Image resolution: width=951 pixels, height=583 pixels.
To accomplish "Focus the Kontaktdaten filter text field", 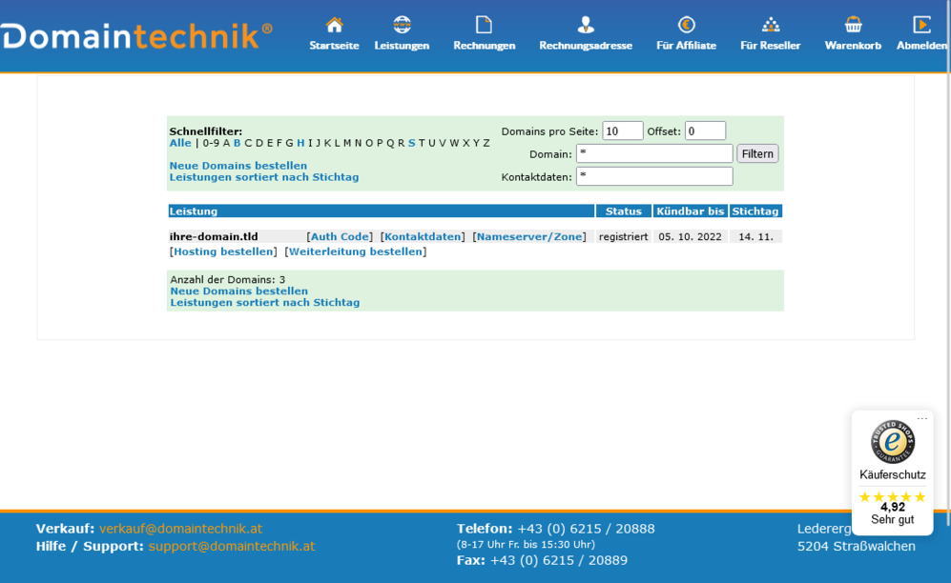I will pyautogui.click(x=654, y=176).
